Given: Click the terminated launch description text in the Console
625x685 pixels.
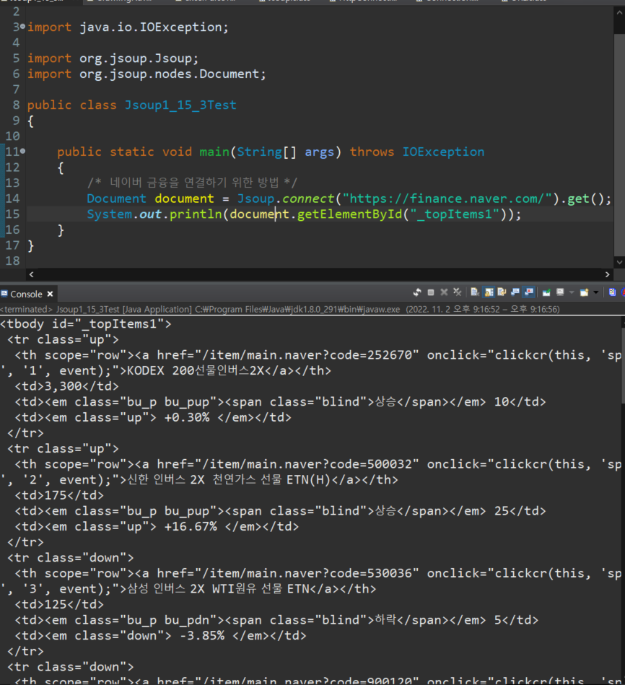Looking at the screenshot, I should click(280, 310).
